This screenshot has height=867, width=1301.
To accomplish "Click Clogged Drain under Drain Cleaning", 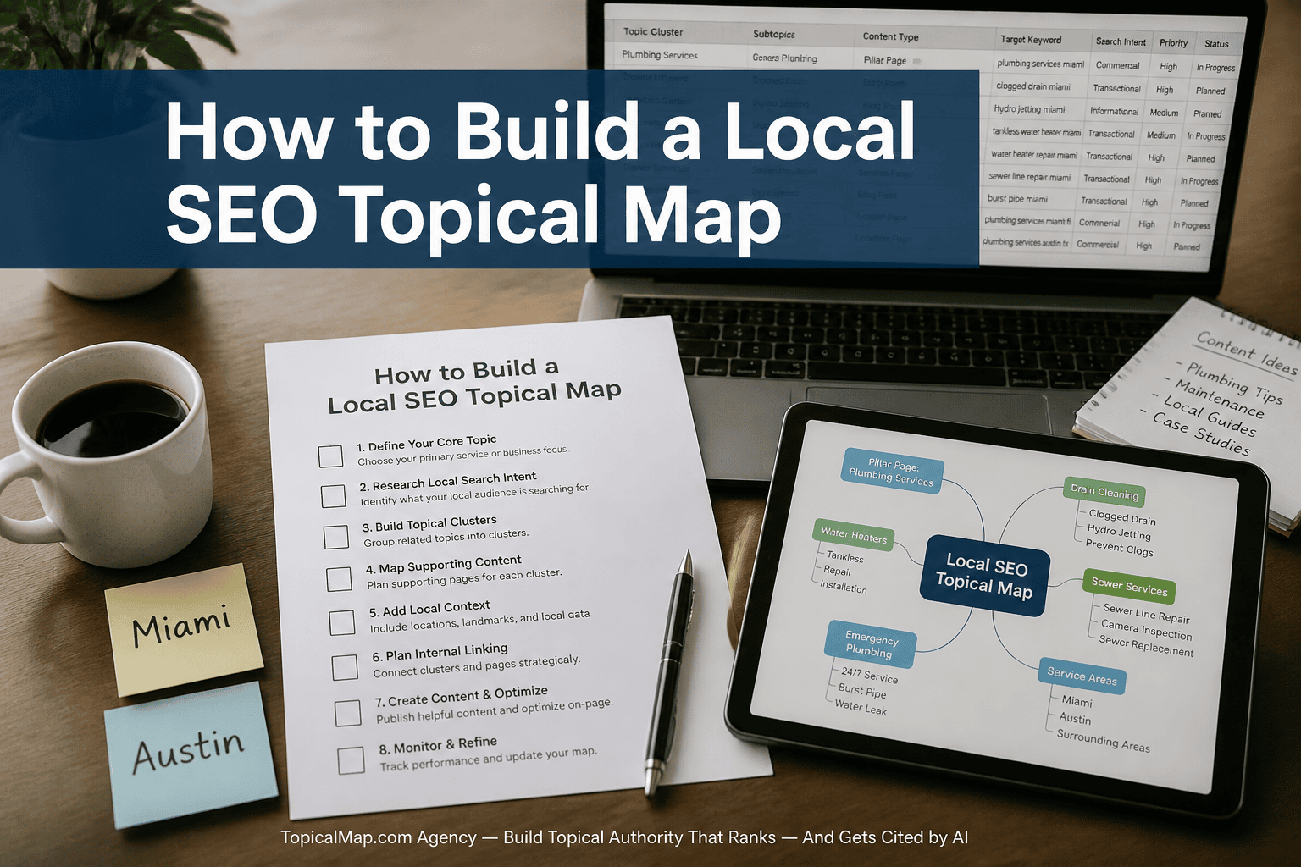I will (x=1122, y=517).
